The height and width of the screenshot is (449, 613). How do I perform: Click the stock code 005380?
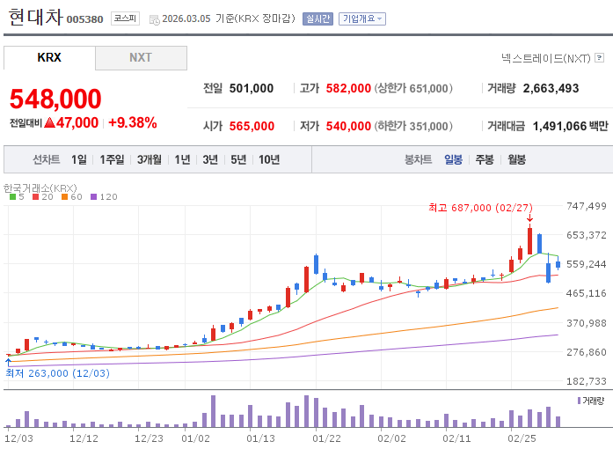coord(84,19)
